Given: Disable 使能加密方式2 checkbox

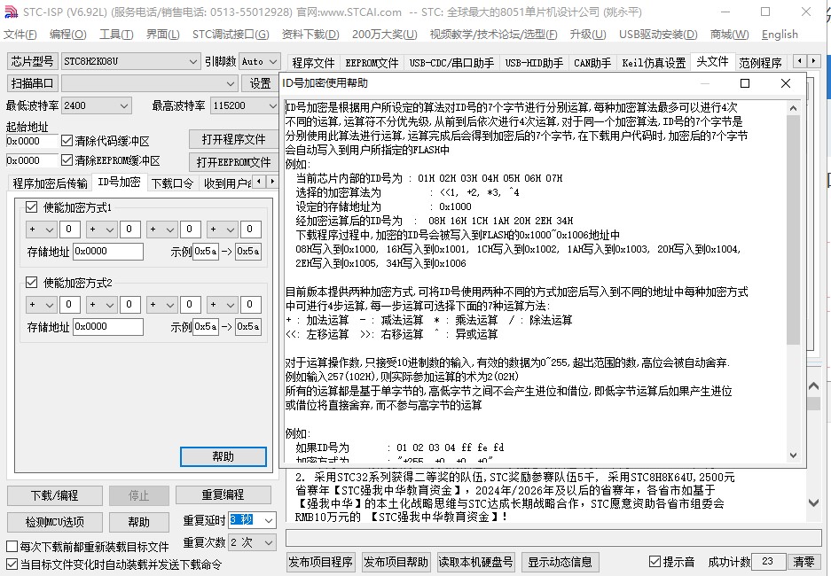Looking at the screenshot, I should [32, 282].
